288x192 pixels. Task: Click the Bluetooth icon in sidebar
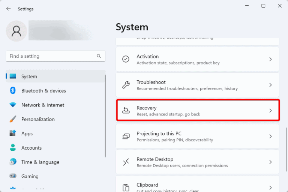pyautogui.click(x=13, y=91)
